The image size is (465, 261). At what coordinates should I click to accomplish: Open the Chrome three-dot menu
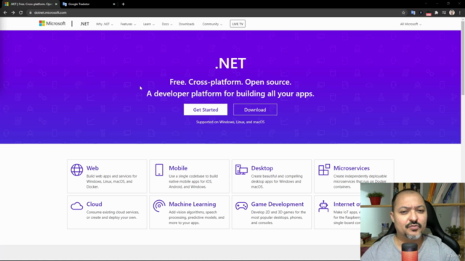460,12
